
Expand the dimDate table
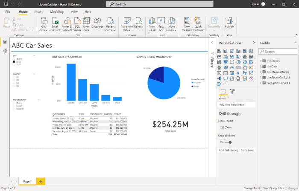pyautogui.click(x=261, y=67)
